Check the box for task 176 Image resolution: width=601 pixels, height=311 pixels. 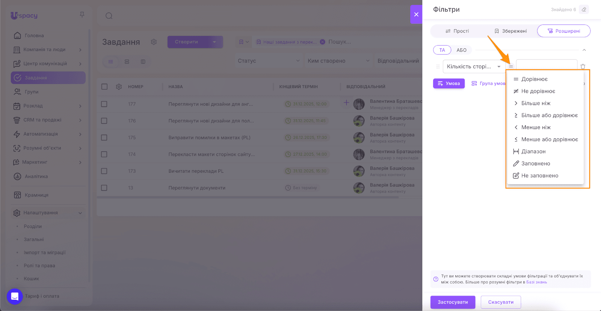pyautogui.click(x=104, y=121)
